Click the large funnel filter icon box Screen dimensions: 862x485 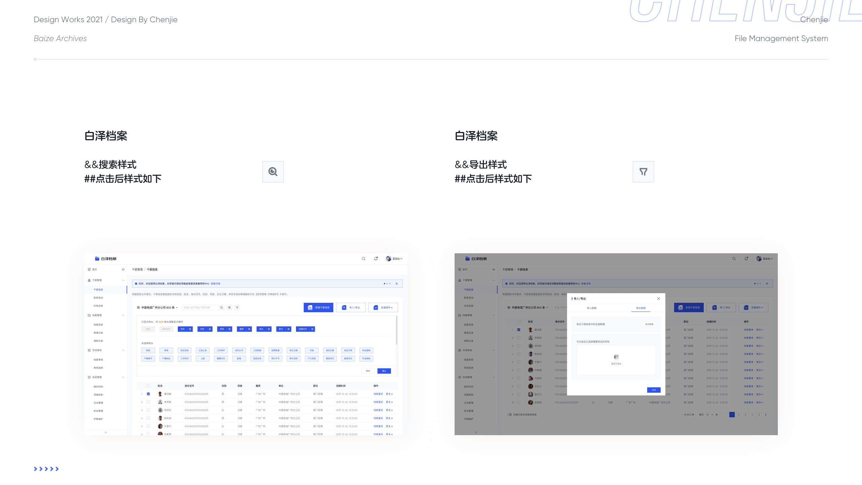pos(643,172)
